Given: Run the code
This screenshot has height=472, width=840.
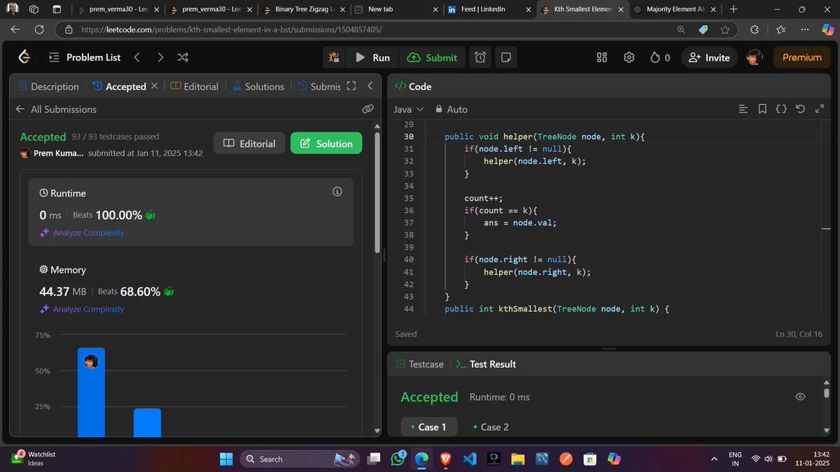Looking at the screenshot, I should tap(372, 57).
